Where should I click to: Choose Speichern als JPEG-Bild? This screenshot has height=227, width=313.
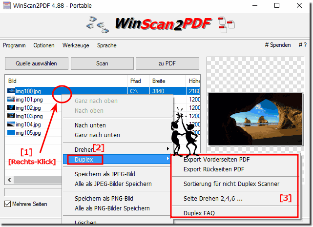pyautogui.click(x=118, y=174)
